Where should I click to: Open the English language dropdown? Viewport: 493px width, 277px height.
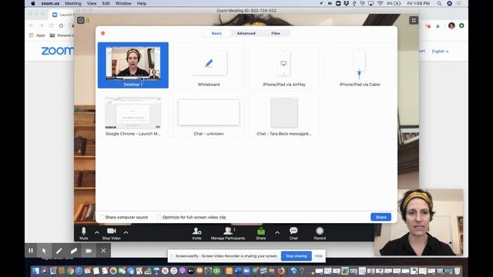tap(440, 52)
